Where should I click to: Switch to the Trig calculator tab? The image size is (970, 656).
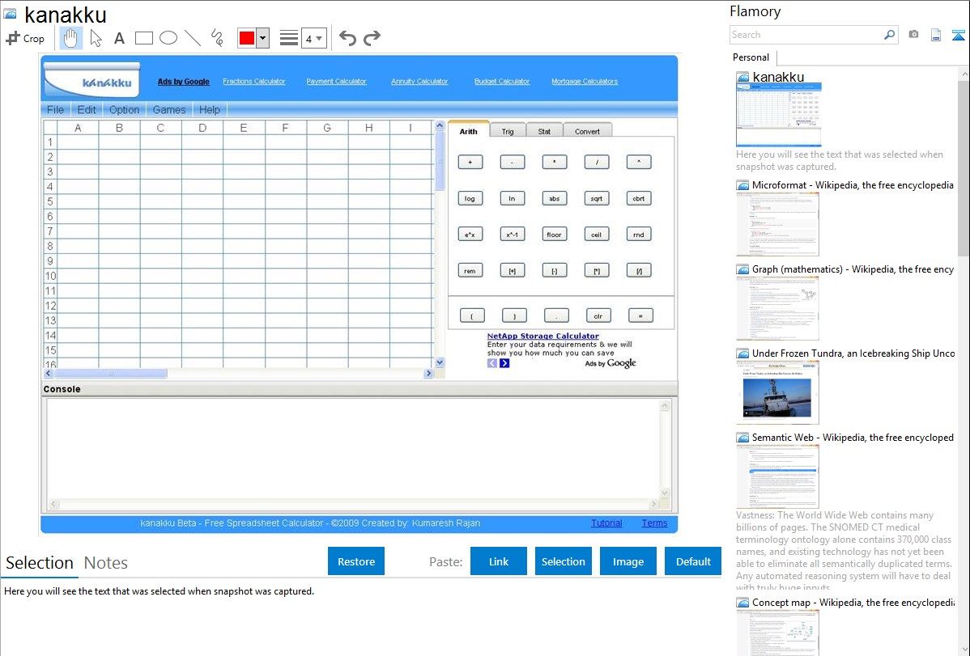508,131
